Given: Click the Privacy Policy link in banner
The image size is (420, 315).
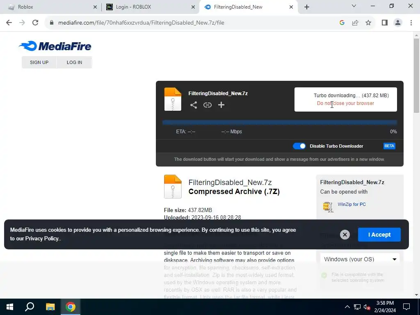Looking at the screenshot, I should point(42,238).
